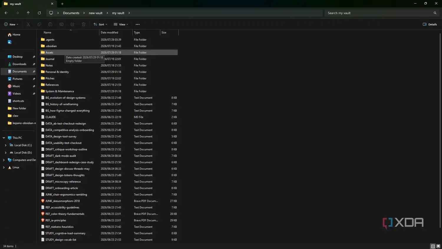This screenshot has width=442, height=249.
Task: Click the Paste toolbar icon
Action: coord(50,24)
